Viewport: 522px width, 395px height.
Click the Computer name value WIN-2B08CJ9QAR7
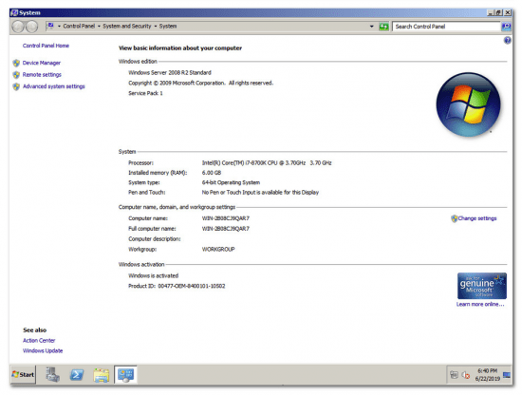[x=226, y=218]
